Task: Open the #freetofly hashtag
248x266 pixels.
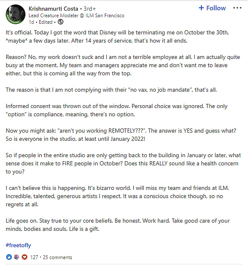Action: pos(18,245)
